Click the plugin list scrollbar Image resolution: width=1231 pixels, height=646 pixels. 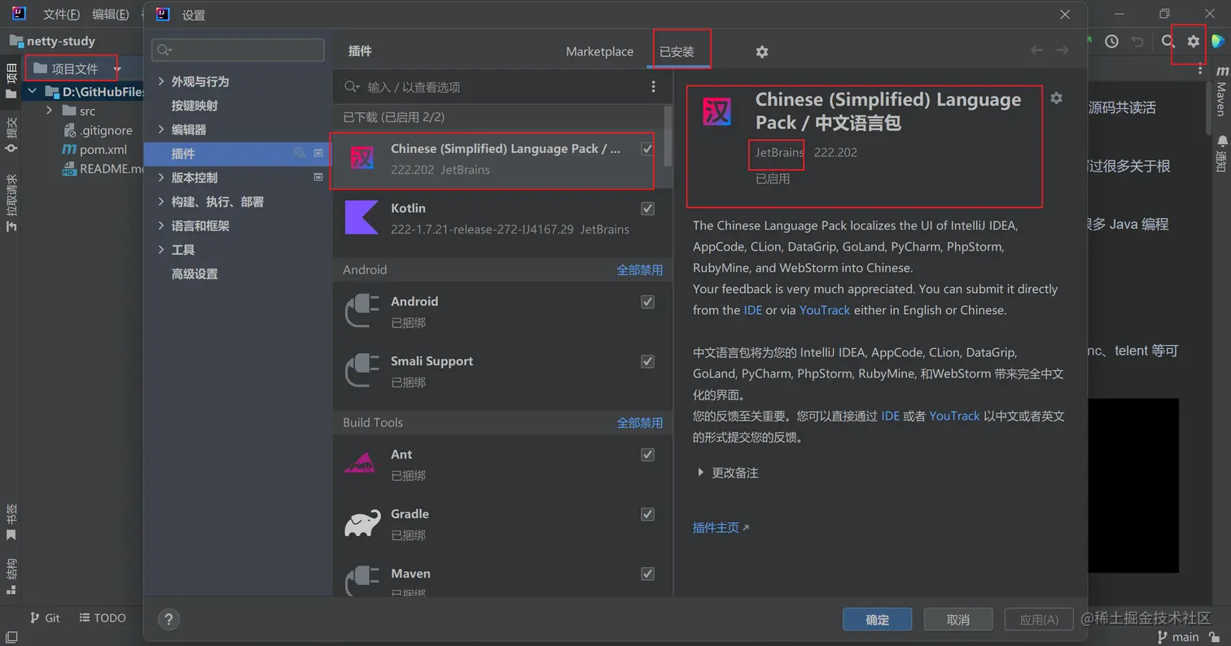pyautogui.click(x=668, y=135)
